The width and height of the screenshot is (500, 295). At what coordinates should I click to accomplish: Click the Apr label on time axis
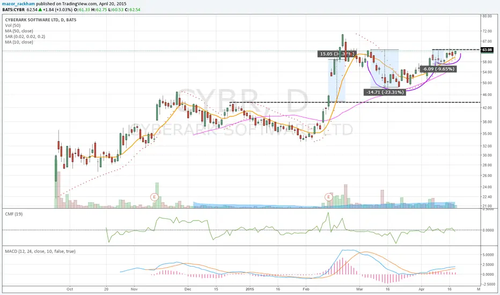pyautogui.click(x=421, y=289)
